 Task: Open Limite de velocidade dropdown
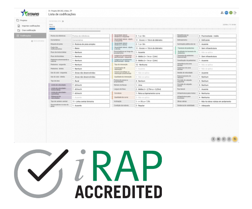coord(90,85)
